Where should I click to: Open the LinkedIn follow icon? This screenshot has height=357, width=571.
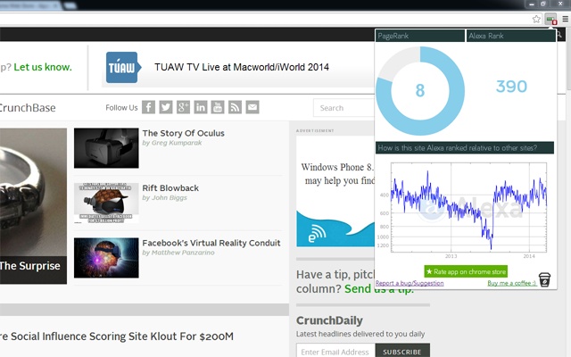[200, 107]
